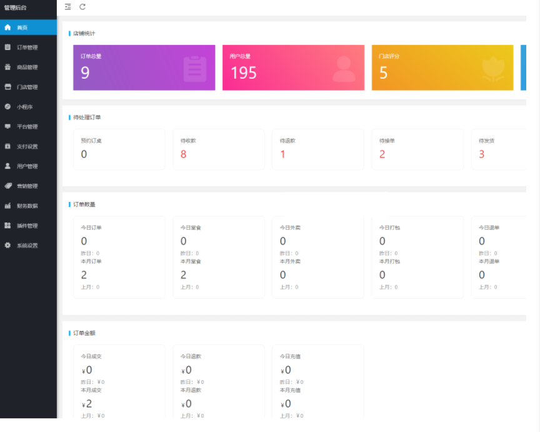Click the orange 门店评分 rating card
Viewport: 540px width, 432px height.
tap(442, 68)
